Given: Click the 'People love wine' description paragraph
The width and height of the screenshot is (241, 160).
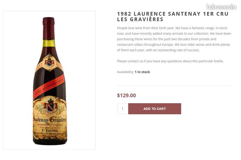Looking at the screenshot, I should pos(174,39).
